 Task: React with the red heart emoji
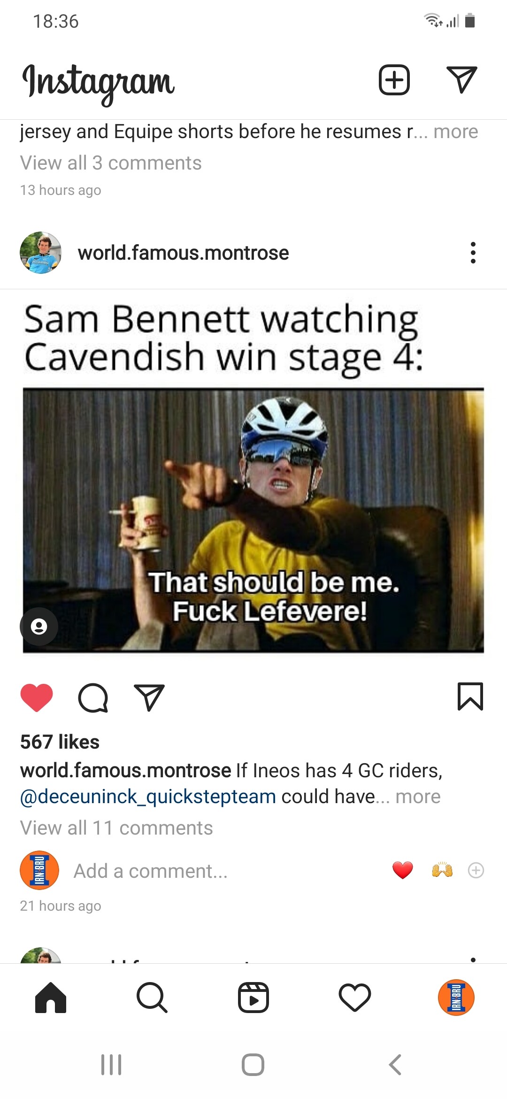[x=402, y=870]
